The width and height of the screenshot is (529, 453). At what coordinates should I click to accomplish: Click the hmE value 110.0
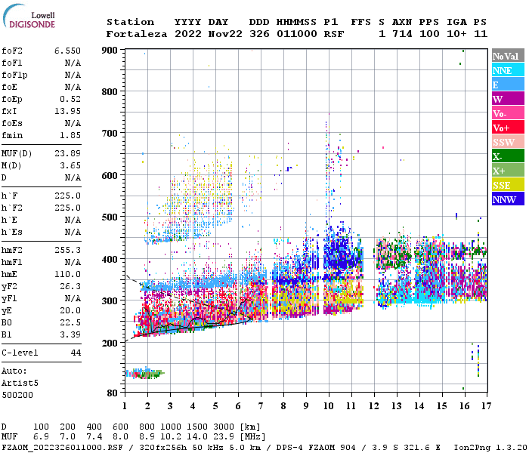[67, 274]
